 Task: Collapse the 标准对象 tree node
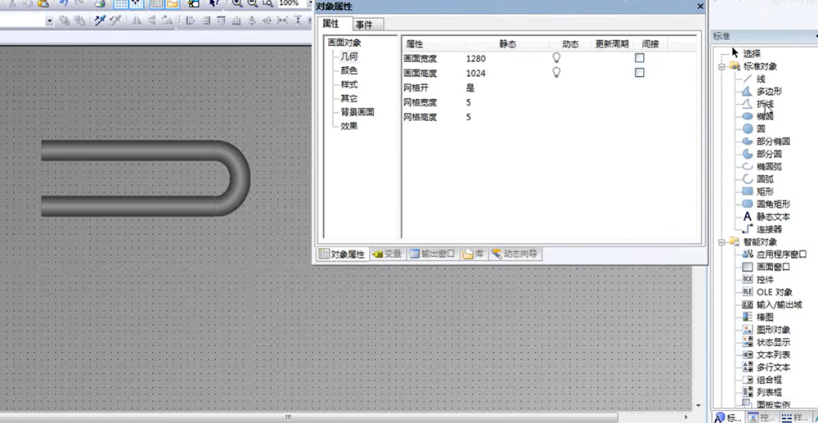click(x=722, y=66)
